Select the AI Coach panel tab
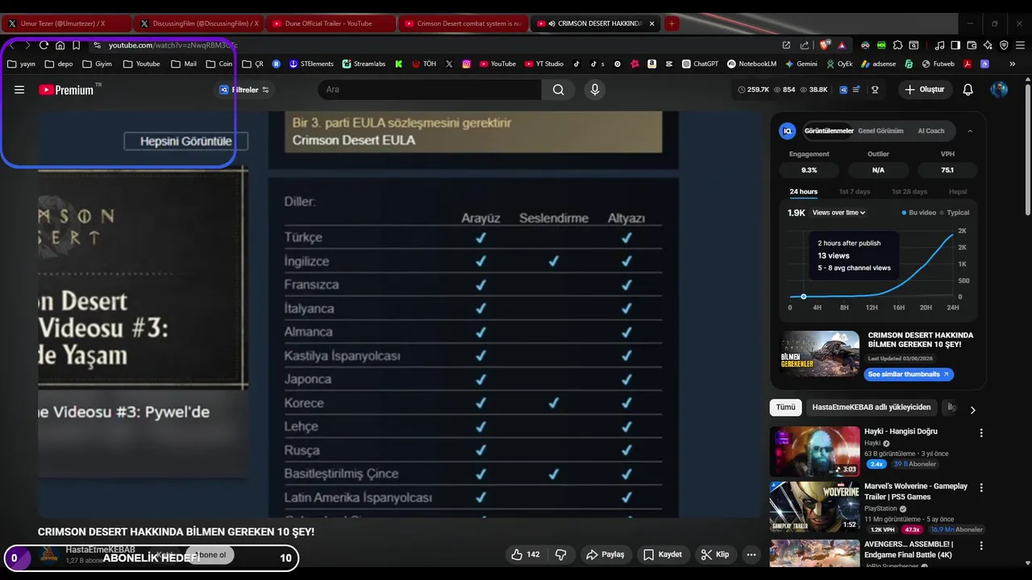Screen dimensions: 1032x580 click(x=930, y=130)
